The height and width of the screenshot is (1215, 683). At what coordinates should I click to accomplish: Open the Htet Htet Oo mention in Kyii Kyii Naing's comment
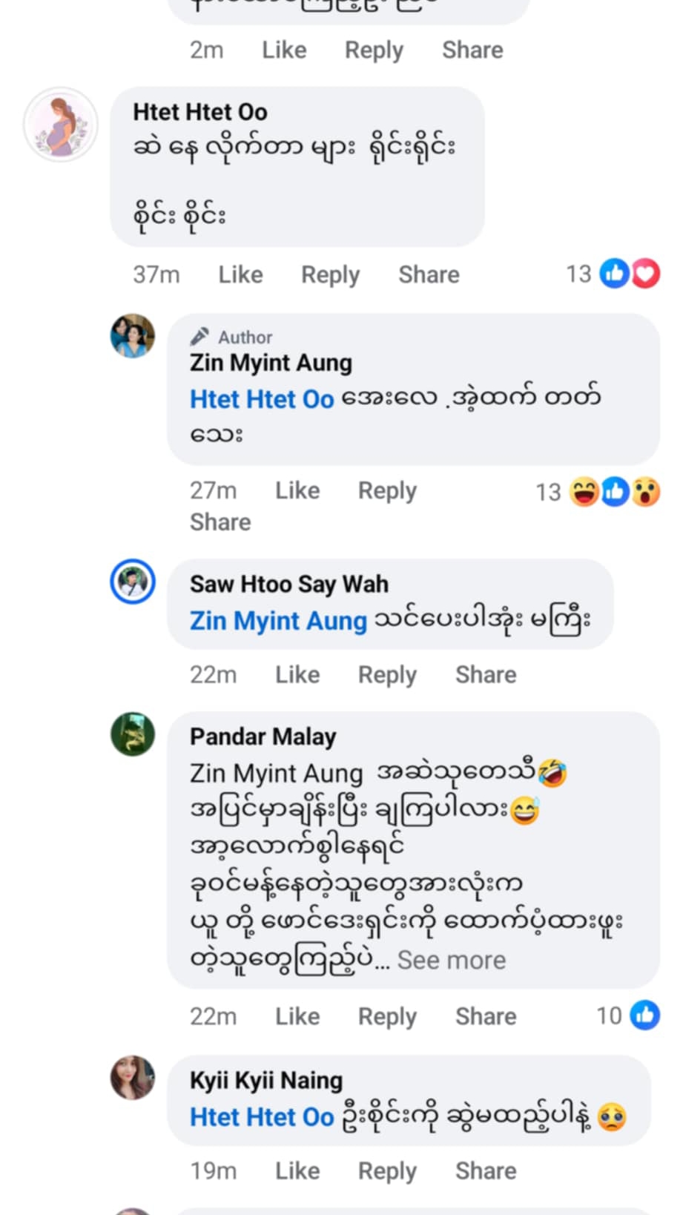coord(262,1117)
